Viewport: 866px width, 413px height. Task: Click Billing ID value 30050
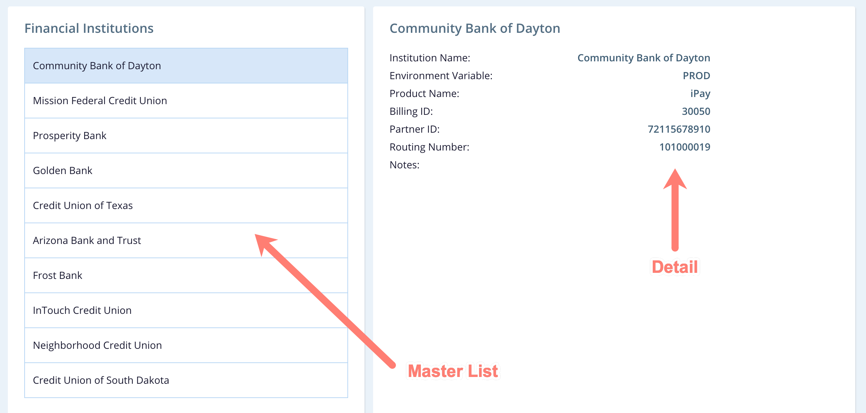(696, 111)
